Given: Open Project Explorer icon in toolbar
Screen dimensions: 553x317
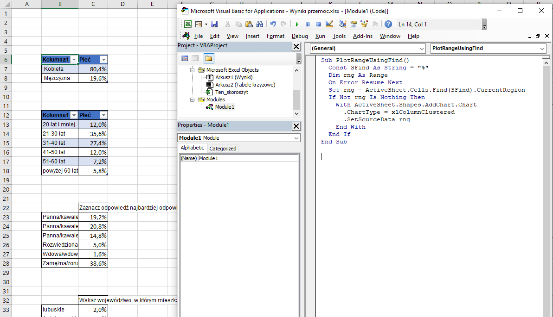Looking at the screenshot, I should pyautogui.click(x=342, y=24).
